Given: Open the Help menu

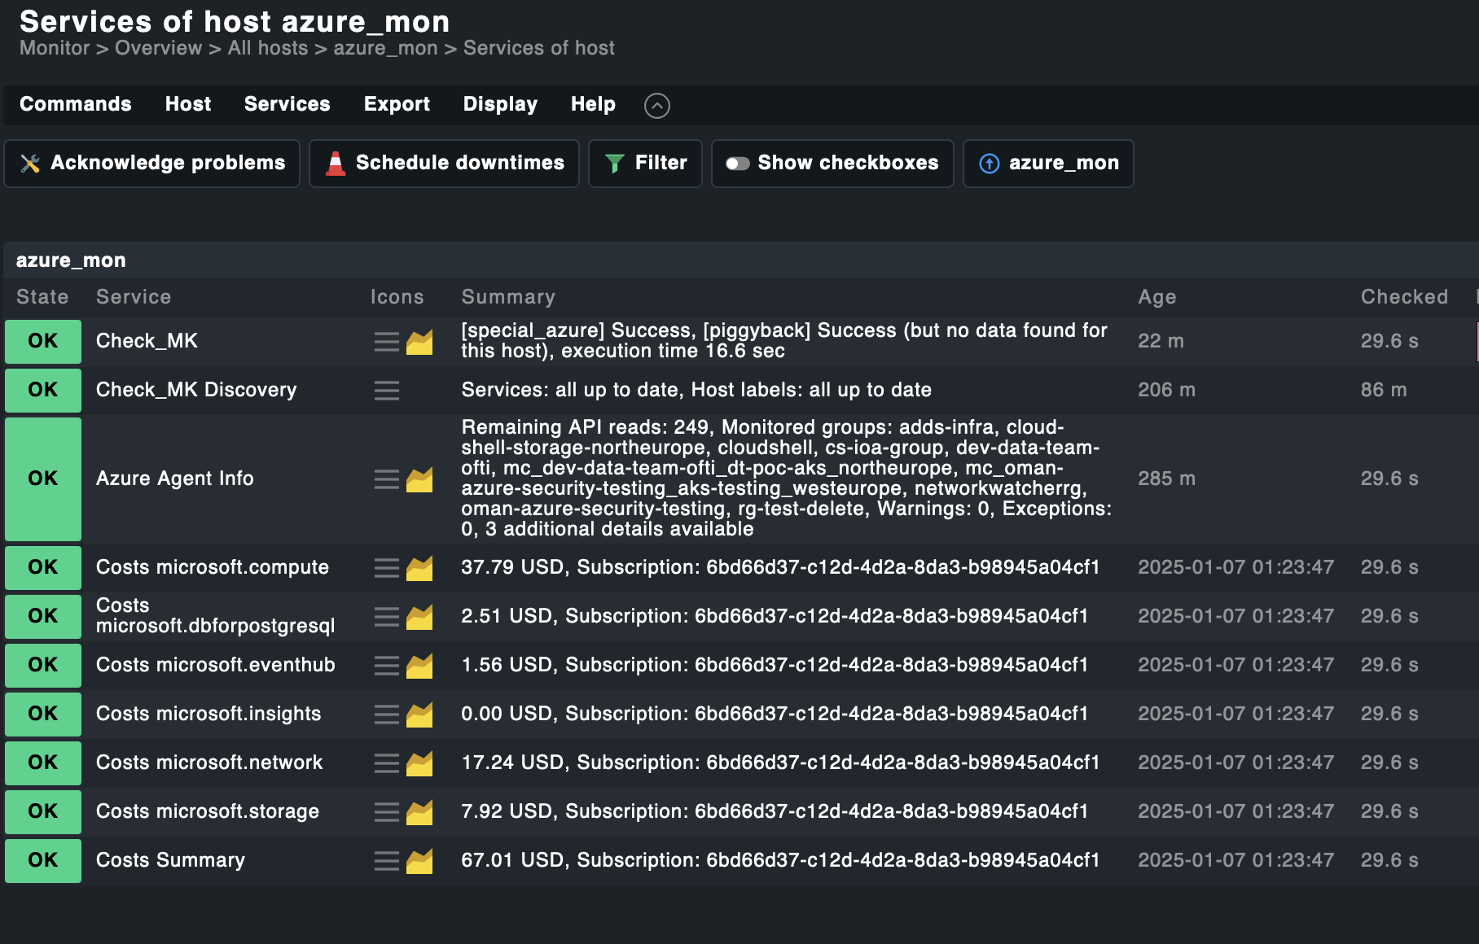Looking at the screenshot, I should pos(593,104).
